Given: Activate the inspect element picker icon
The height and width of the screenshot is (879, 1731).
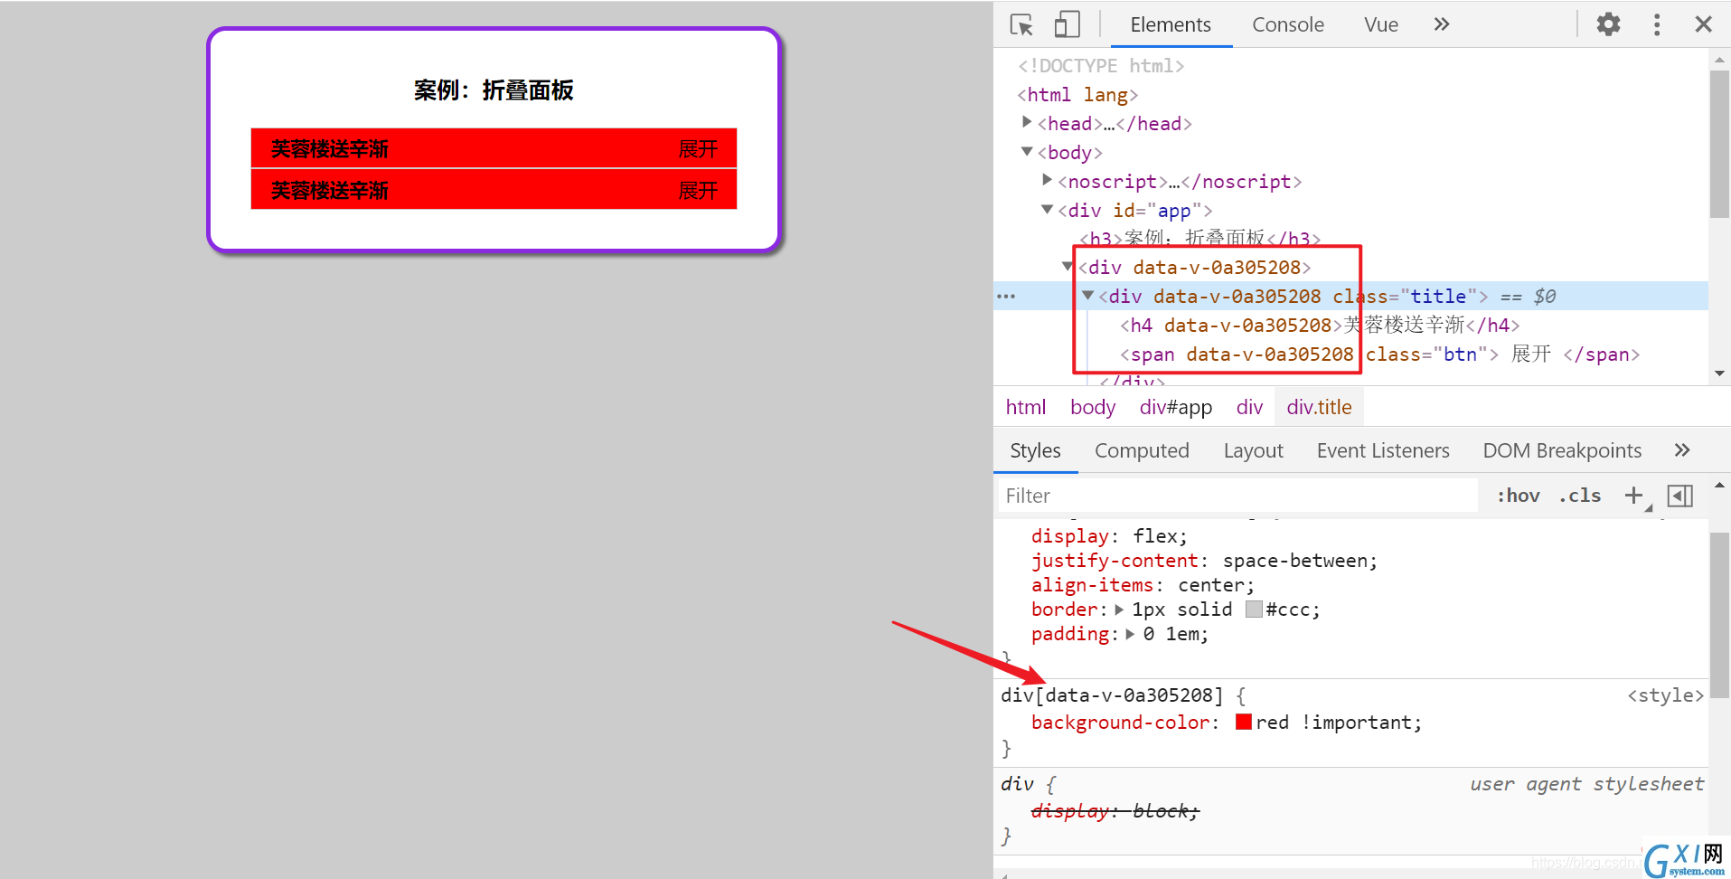Looking at the screenshot, I should point(1021,24).
